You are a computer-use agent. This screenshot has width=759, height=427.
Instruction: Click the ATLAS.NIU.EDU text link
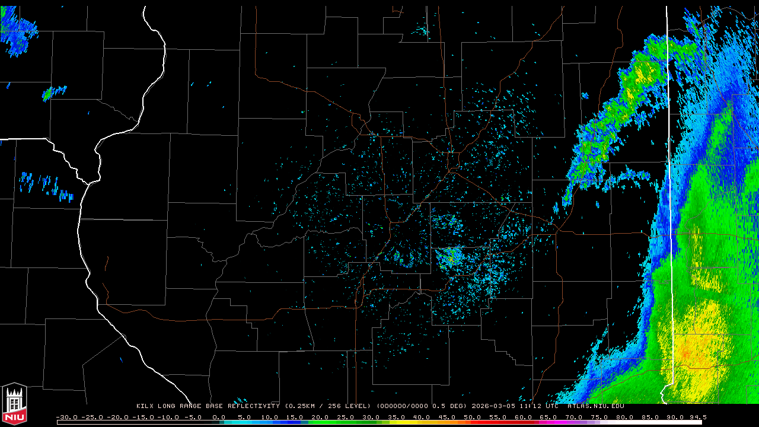pyautogui.click(x=595, y=406)
